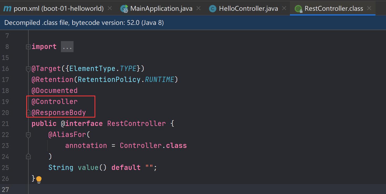Click the annotation icon on the RestController.class tab
This screenshot has width=386, height=194.
point(298,9)
